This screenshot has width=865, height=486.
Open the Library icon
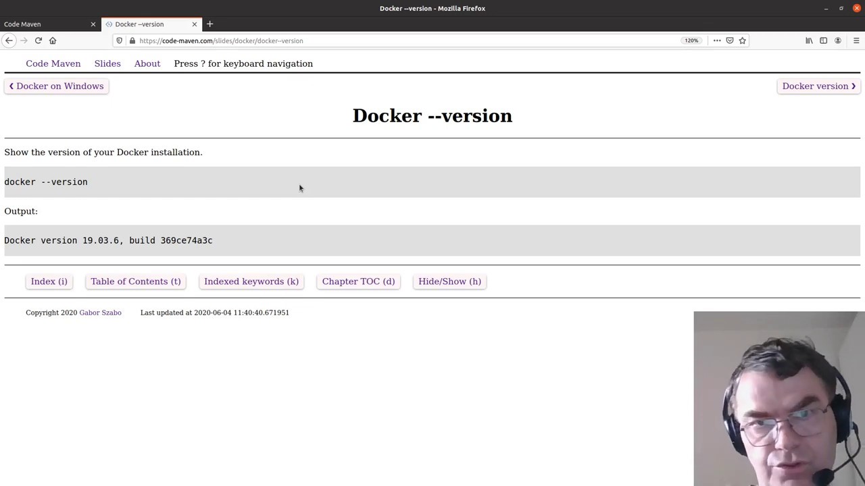pos(809,40)
